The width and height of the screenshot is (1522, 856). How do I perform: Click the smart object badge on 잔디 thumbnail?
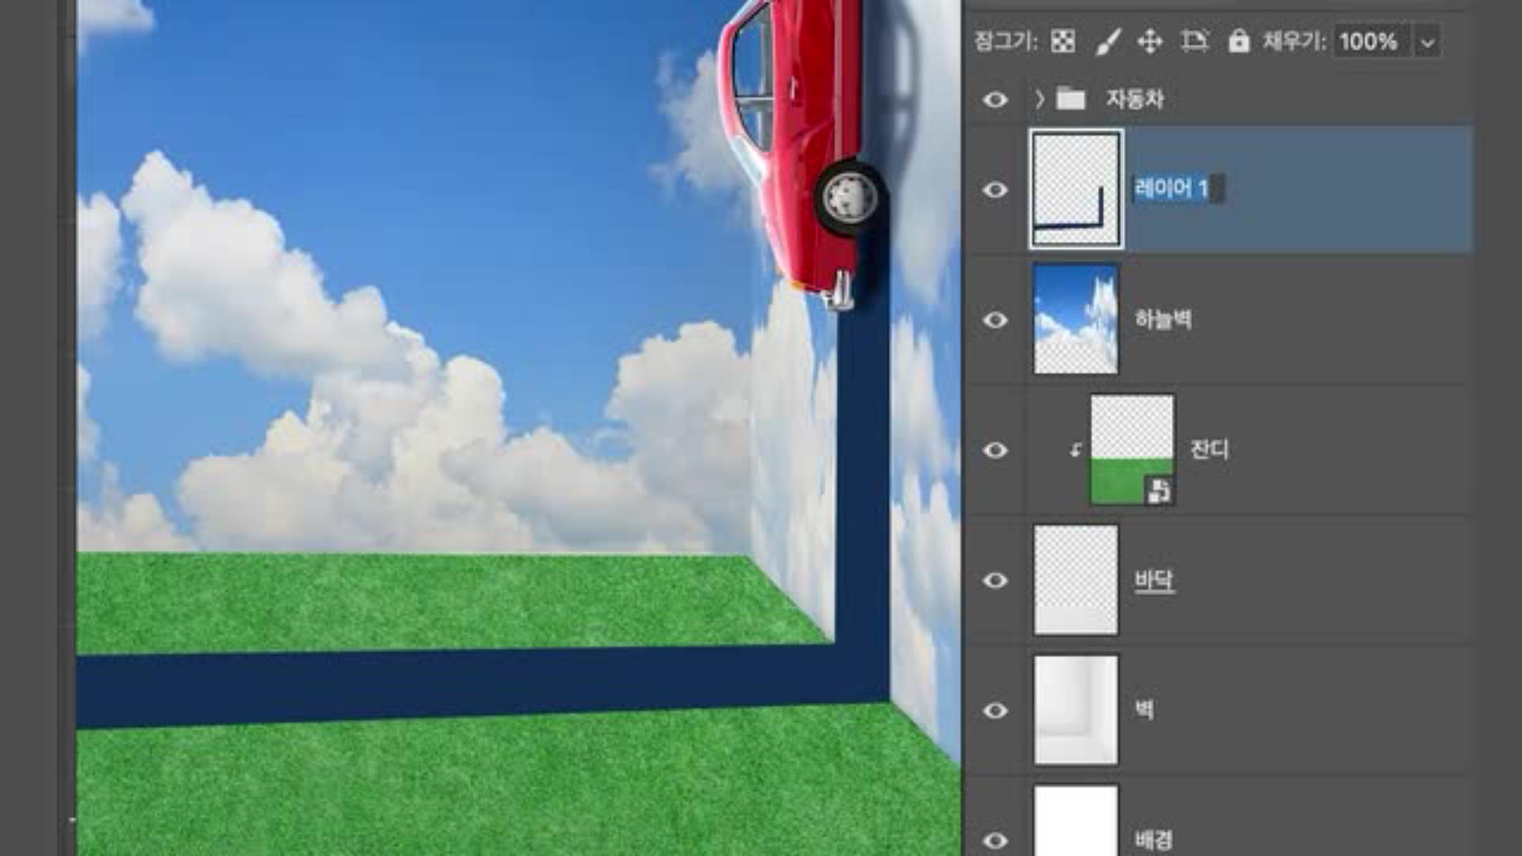tap(1159, 491)
